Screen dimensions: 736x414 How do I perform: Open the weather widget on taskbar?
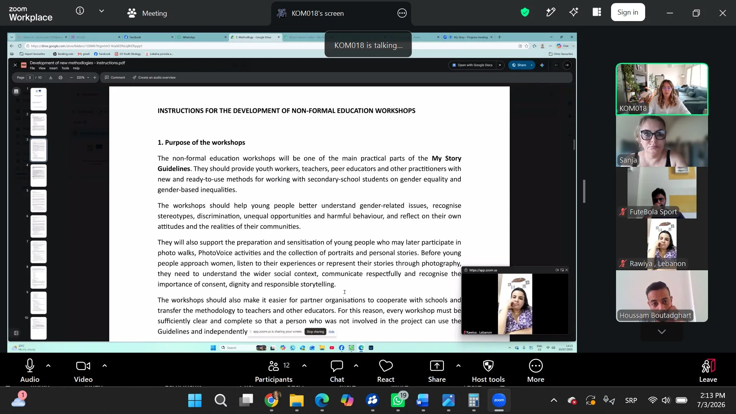(19, 400)
